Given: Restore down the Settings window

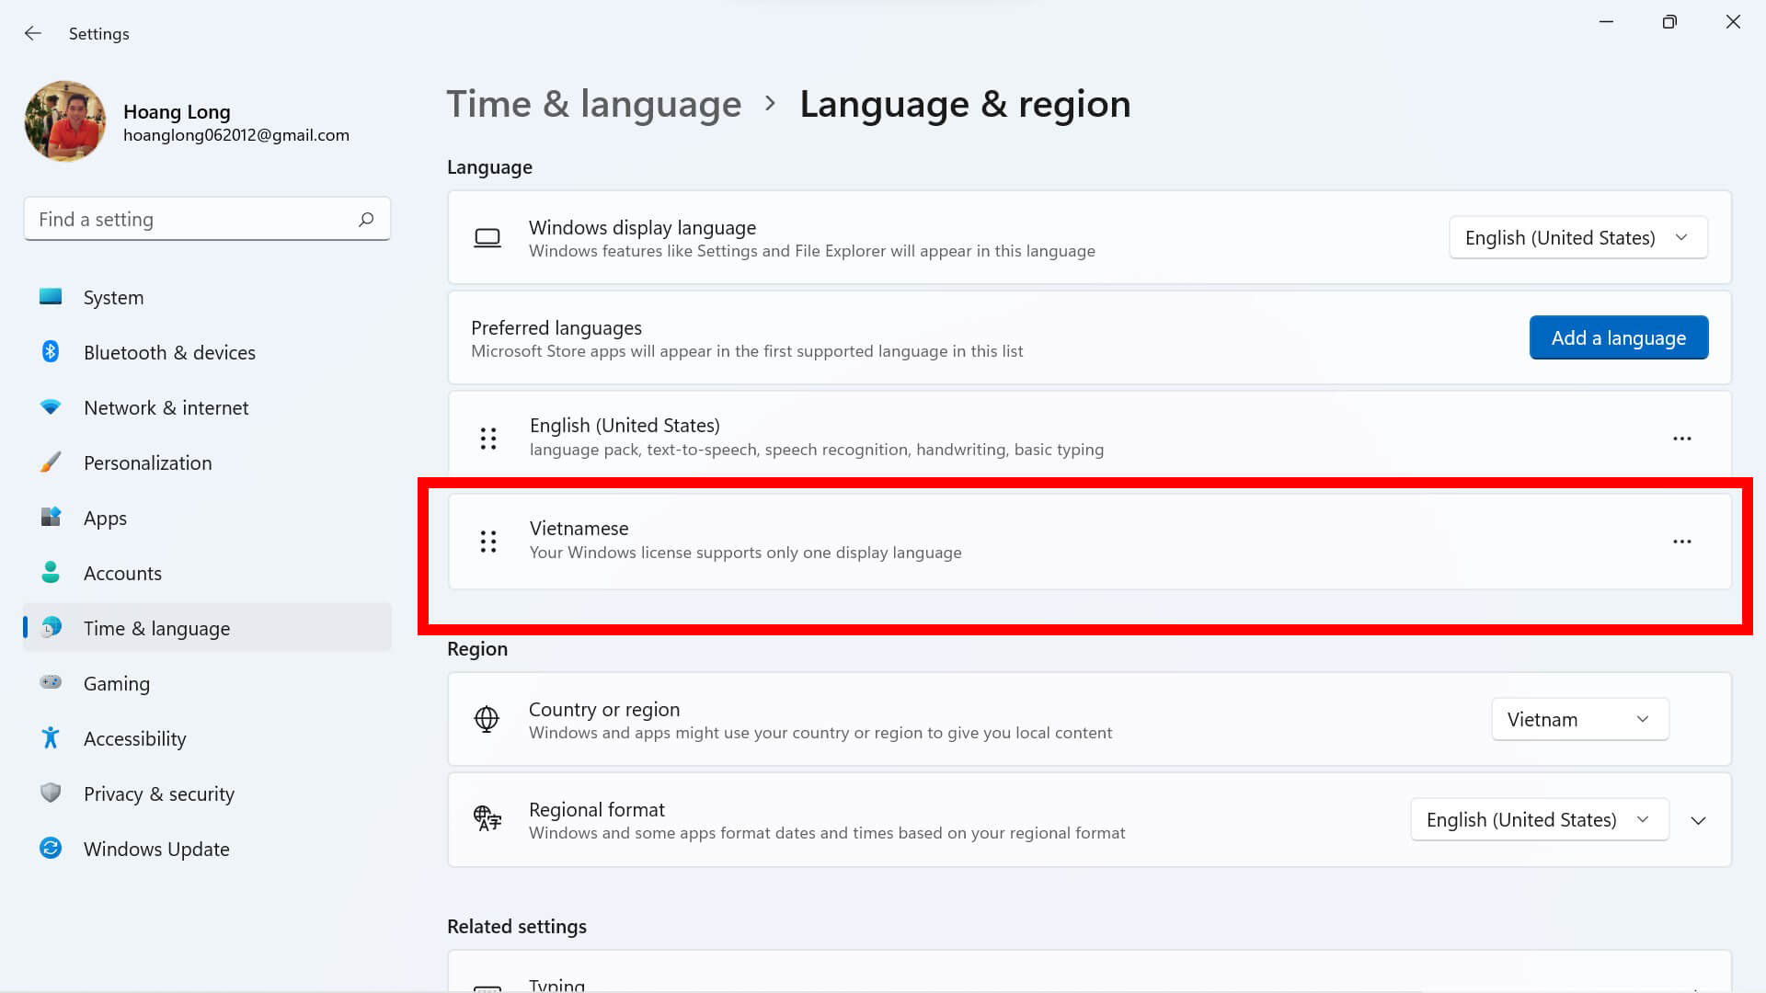Looking at the screenshot, I should tap(1669, 21).
